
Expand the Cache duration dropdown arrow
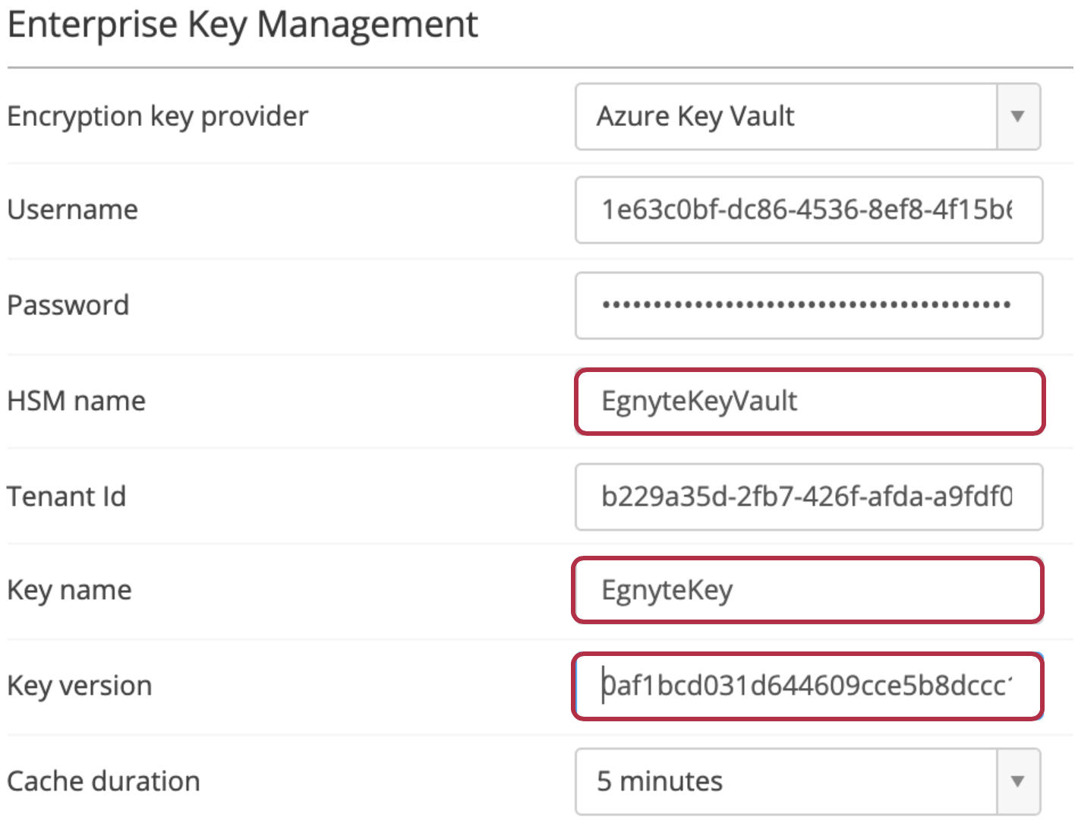click(1018, 781)
